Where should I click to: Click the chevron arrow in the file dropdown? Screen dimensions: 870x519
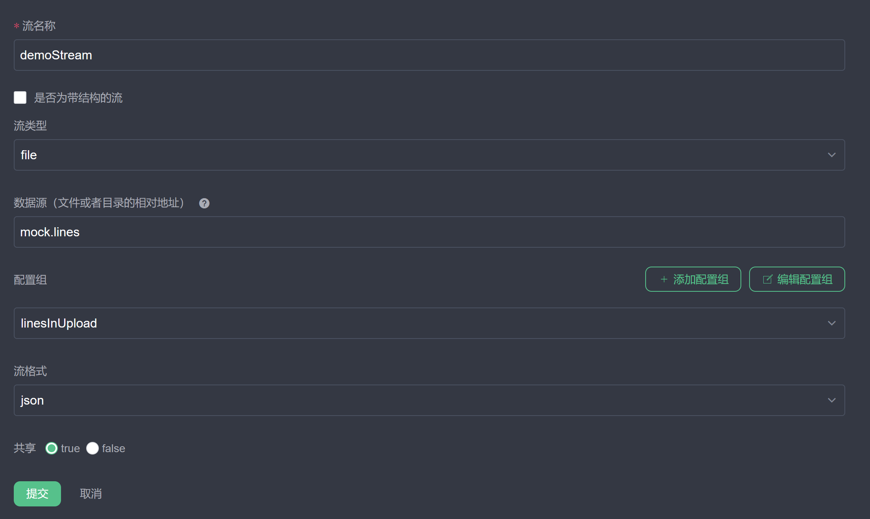tap(831, 155)
